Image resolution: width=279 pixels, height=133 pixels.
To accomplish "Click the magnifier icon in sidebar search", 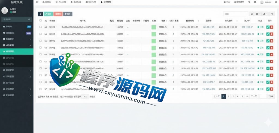I will [29, 19].
